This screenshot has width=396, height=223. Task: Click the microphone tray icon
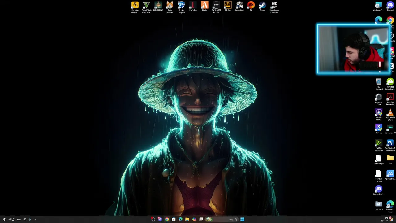pos(30,219)
